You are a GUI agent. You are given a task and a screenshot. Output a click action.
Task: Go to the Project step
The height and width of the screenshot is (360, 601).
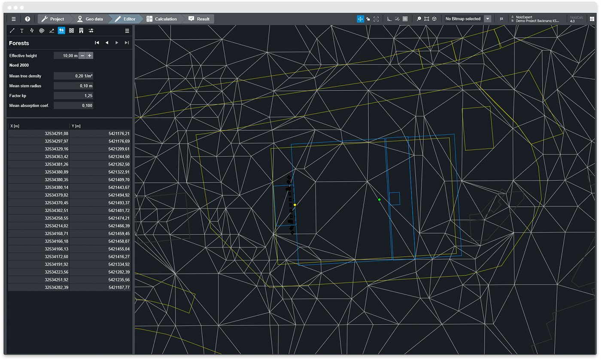click(x=54, y=19)
